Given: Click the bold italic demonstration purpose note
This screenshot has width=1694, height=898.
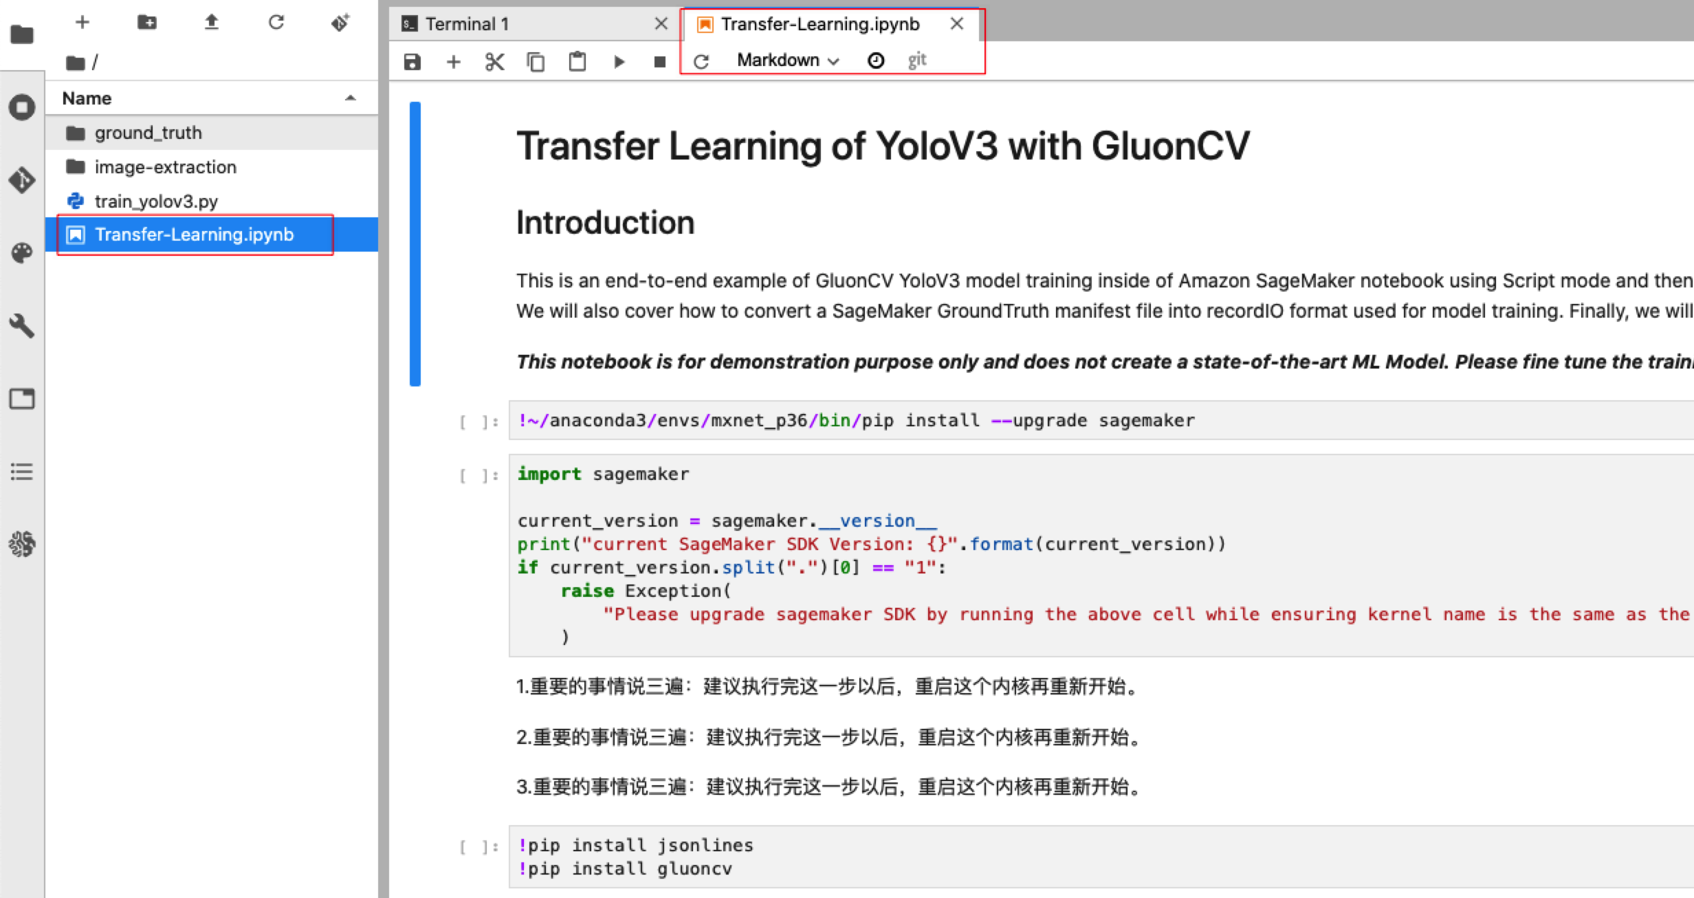Looking at the screenshot, I should click(x=1104, y=362).
